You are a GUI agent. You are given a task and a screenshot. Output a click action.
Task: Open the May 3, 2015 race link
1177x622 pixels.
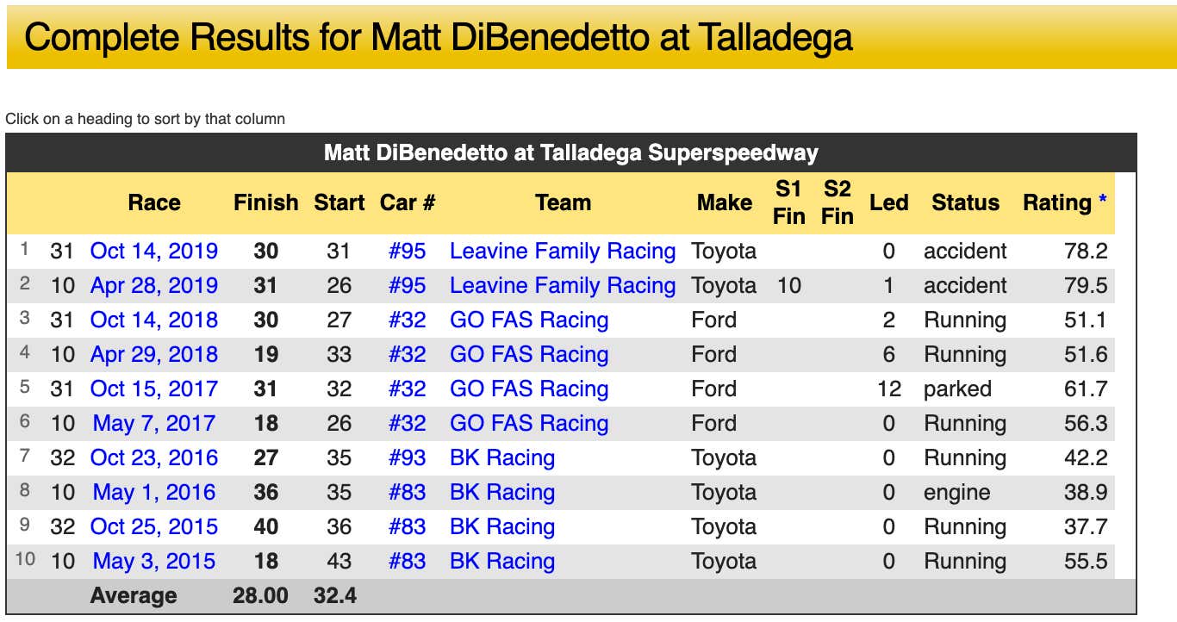[154, 561]
